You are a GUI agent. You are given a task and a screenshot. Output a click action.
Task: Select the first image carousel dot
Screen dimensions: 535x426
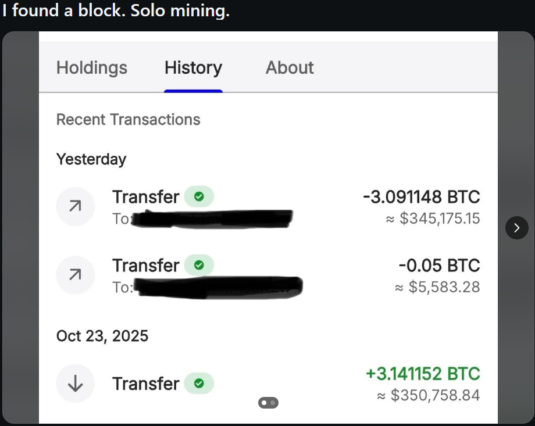264,402
